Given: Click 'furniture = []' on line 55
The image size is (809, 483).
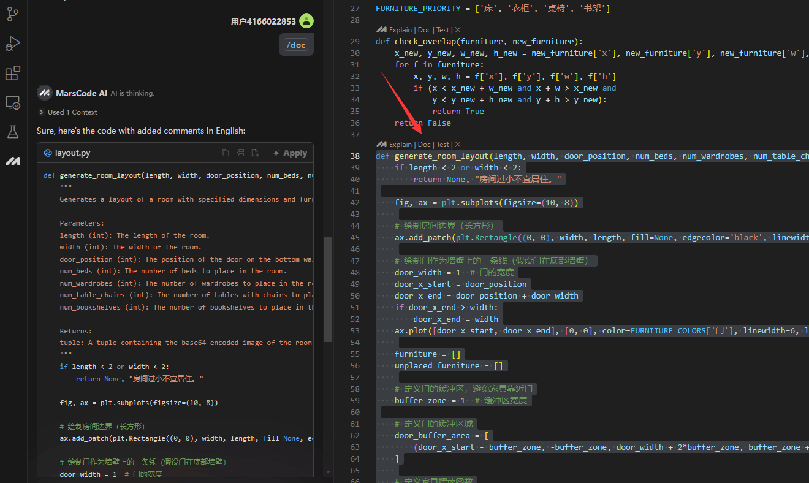Looking at the screenshot, I should [428, 354].
